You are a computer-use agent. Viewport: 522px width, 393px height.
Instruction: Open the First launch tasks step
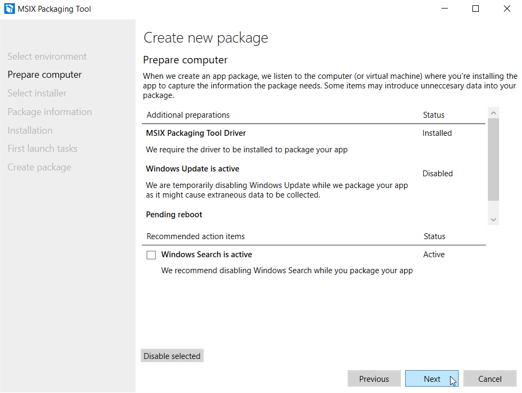[x=42, y=149]
